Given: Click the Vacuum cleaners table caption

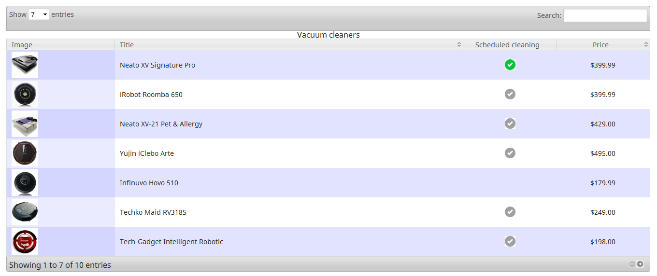Looking at the screenshot, I should point(328,35).
